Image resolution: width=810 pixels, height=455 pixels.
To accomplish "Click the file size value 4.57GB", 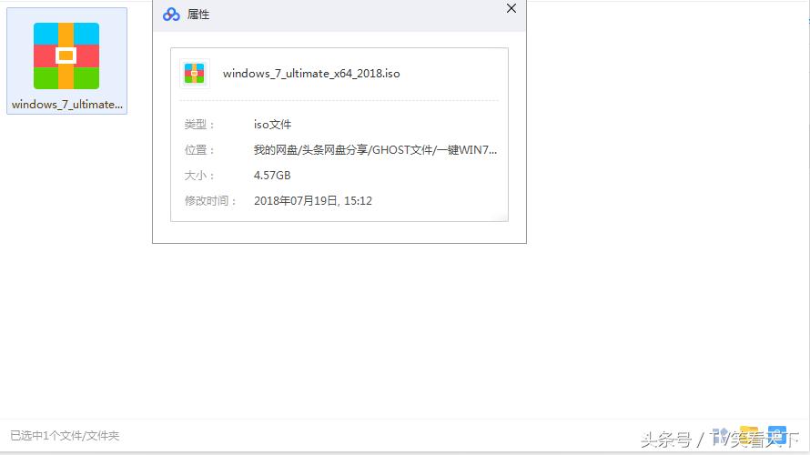I will [272, 175].
